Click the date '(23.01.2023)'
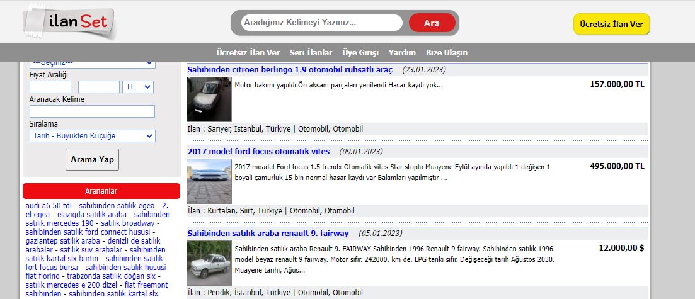The width and height of the screenshot is (695, 299). [x=424, y=69]
